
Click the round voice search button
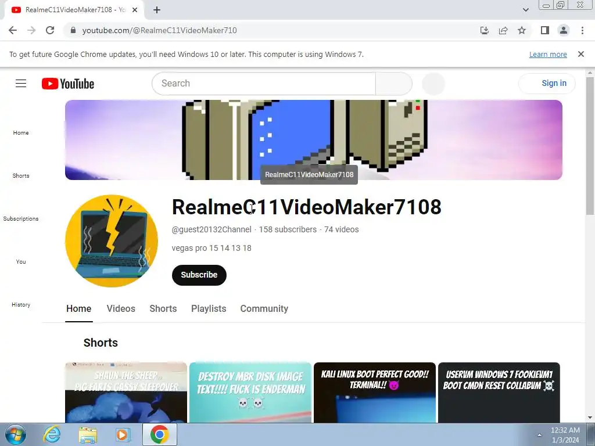click(433, 84)
